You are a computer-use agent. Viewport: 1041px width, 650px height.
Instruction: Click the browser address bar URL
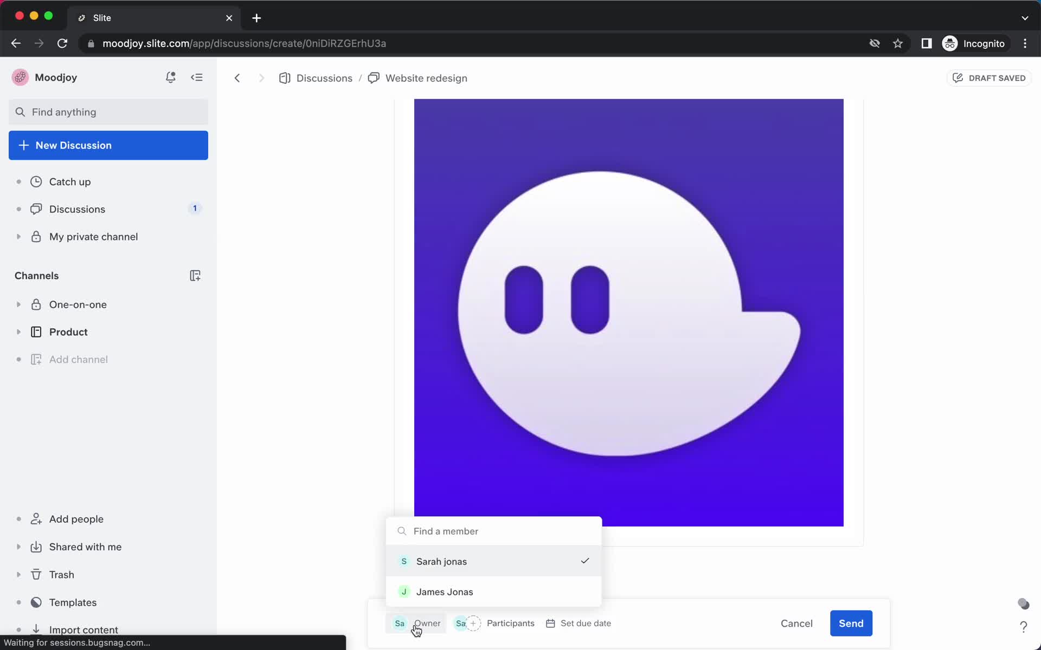tap(244, 43)
